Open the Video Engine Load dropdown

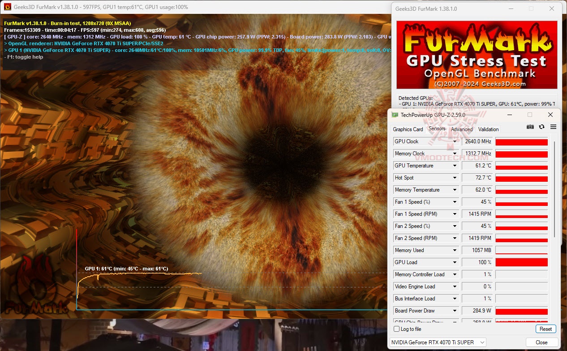455,287
